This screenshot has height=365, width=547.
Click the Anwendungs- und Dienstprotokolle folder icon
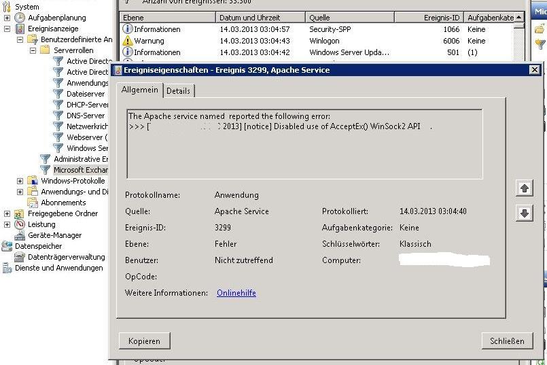click(x=33, y=192)
